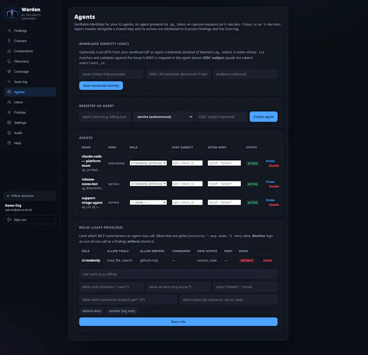The height and width of the screenshot is (355, 368).
Task: Click extra deny field for release-notes-bot
Action: click(x=224, y=184)
